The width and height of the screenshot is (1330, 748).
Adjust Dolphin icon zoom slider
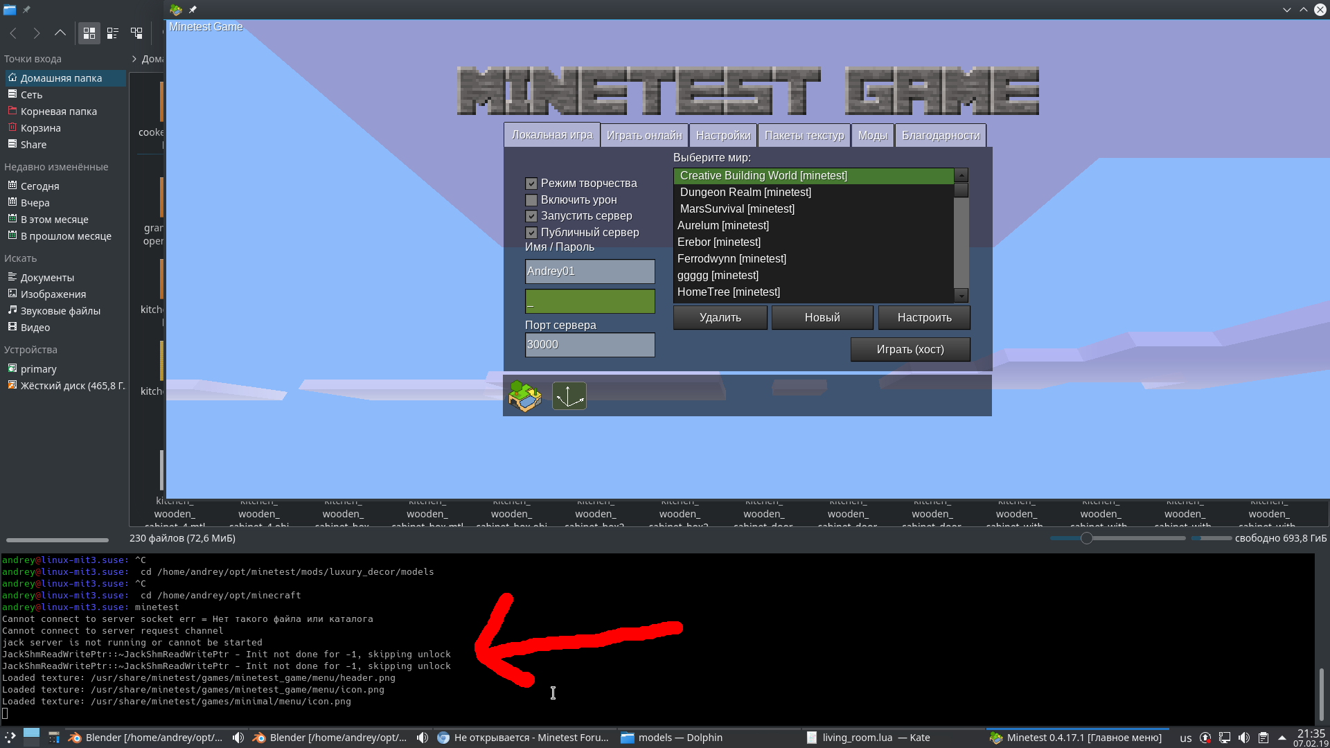(1086, 538)
